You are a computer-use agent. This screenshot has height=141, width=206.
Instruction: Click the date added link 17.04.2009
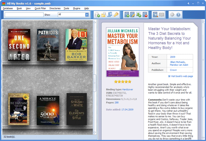(127, 110)
